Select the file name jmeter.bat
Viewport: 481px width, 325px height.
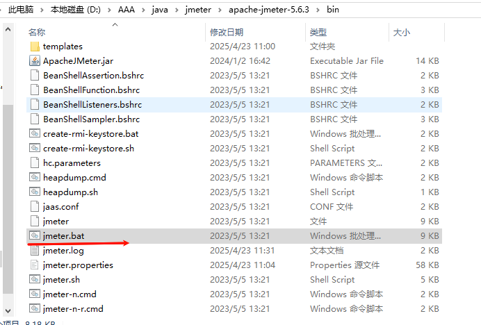63,236
